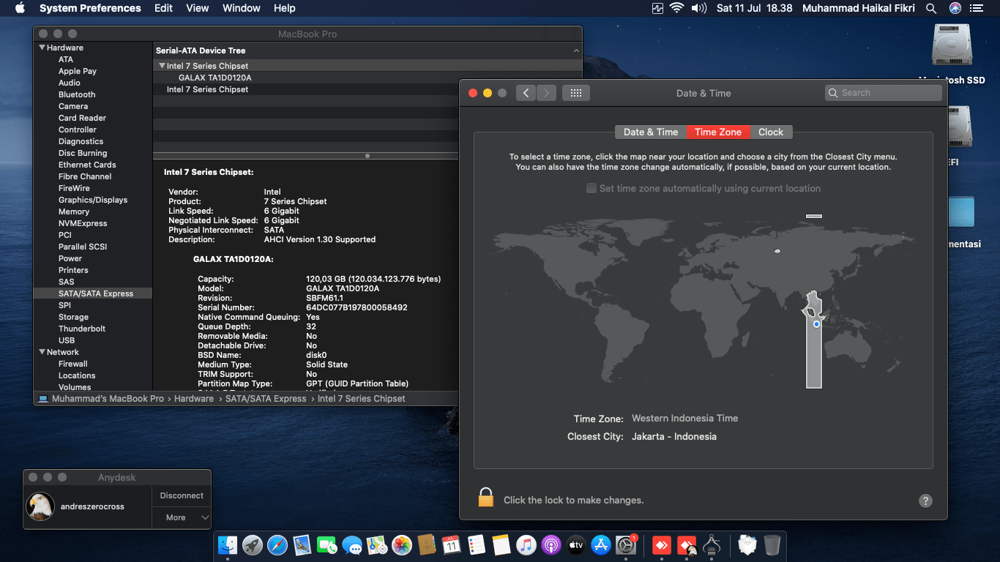Start FaceTime from the dock
Viewport: 1000px width, 562px height.
click(x=327, y=545)
